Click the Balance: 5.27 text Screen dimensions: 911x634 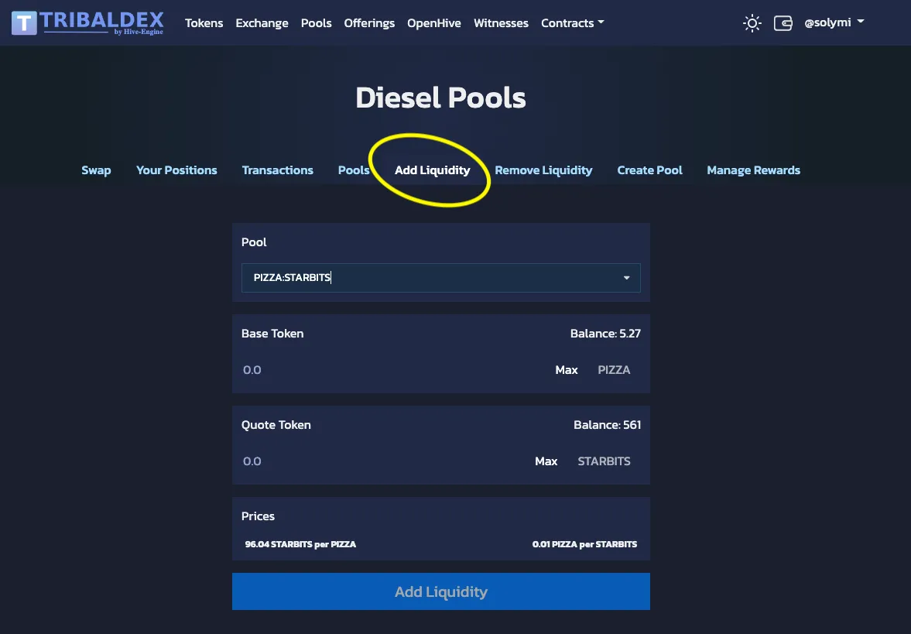pyautogui.click(x=605, y=334)
